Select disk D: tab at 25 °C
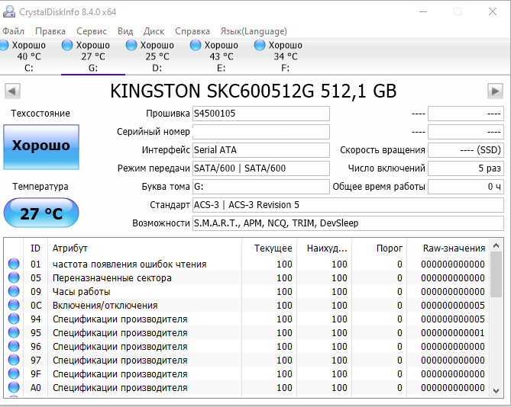This screenshot has width=511, height=407. [157, 56]
